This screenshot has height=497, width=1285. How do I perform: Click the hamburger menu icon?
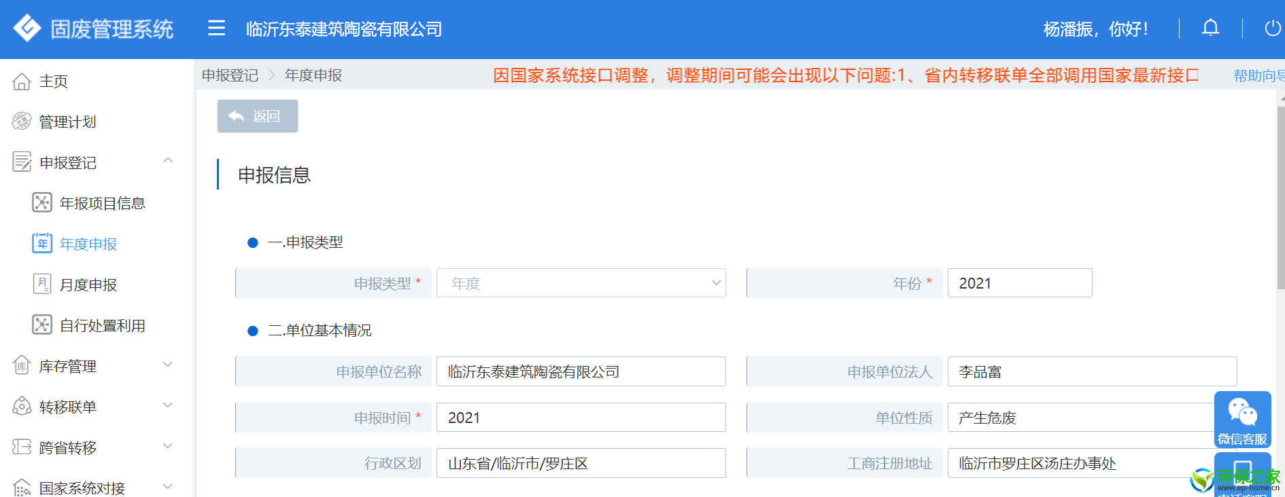216,28
